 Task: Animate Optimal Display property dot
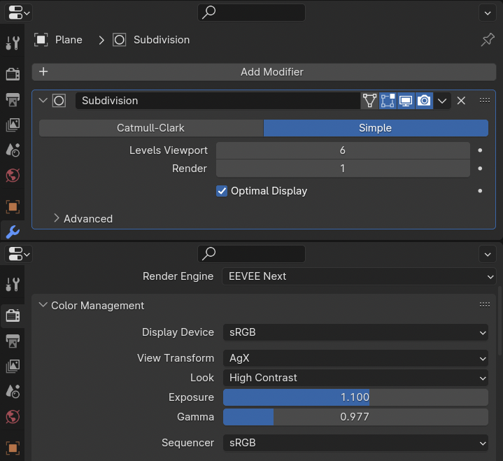[480, 191]
